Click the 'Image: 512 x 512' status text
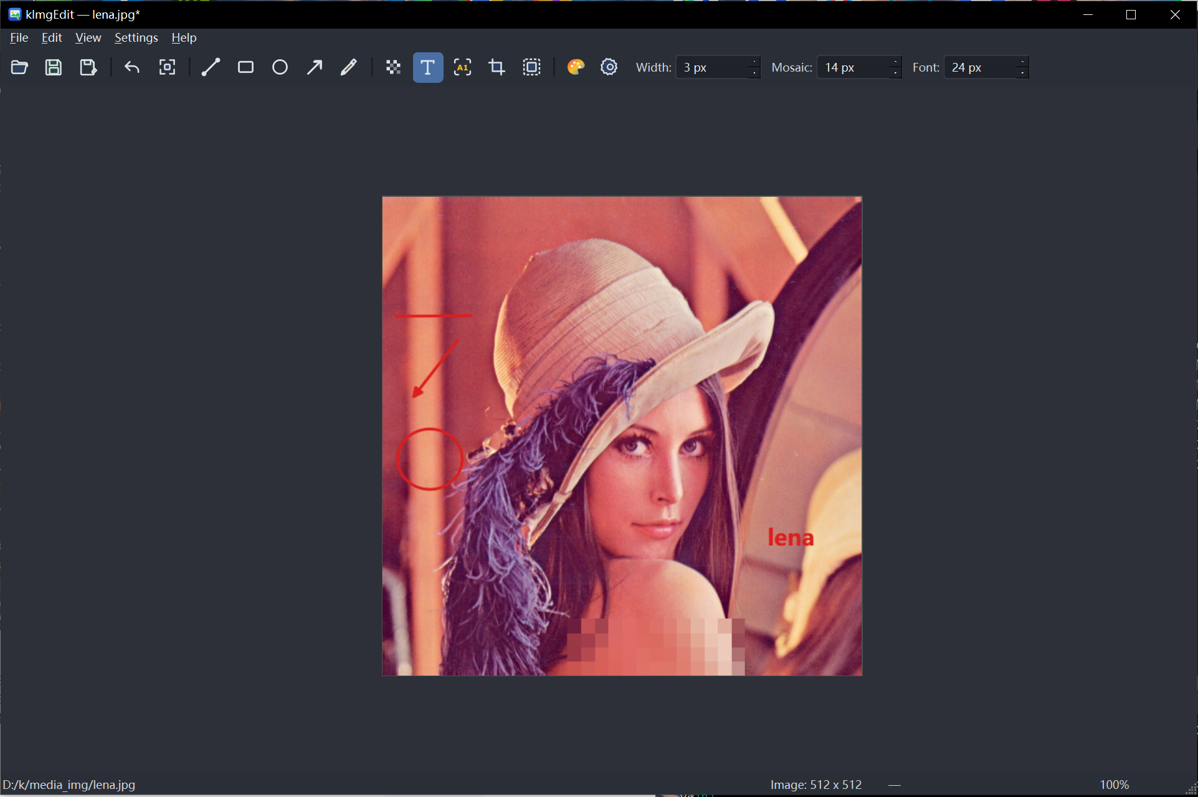The width and height of the screenshot is (1198, 797). click(816, 785)
